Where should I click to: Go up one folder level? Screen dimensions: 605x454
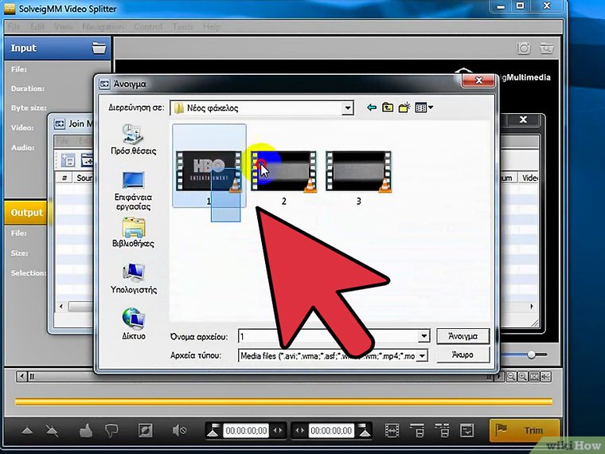pyautogui.click(x=388, y=108)
